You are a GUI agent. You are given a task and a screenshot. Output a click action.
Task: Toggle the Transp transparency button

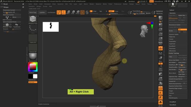click(161, 93)
